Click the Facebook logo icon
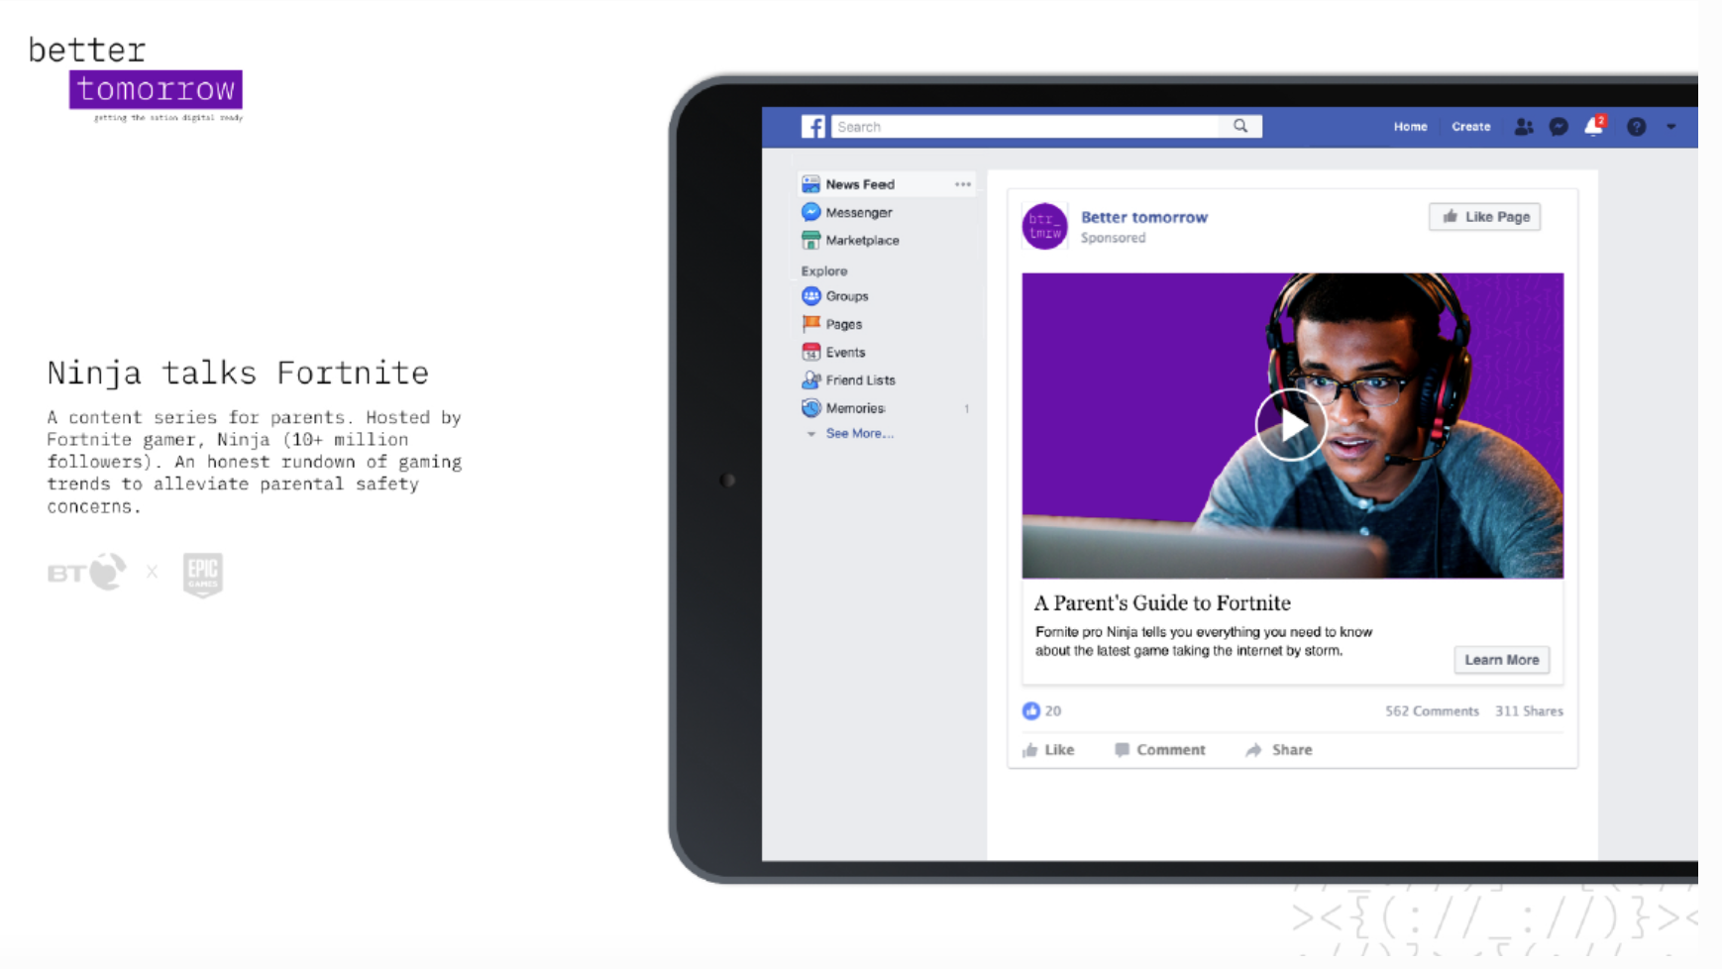 point(812,127)
